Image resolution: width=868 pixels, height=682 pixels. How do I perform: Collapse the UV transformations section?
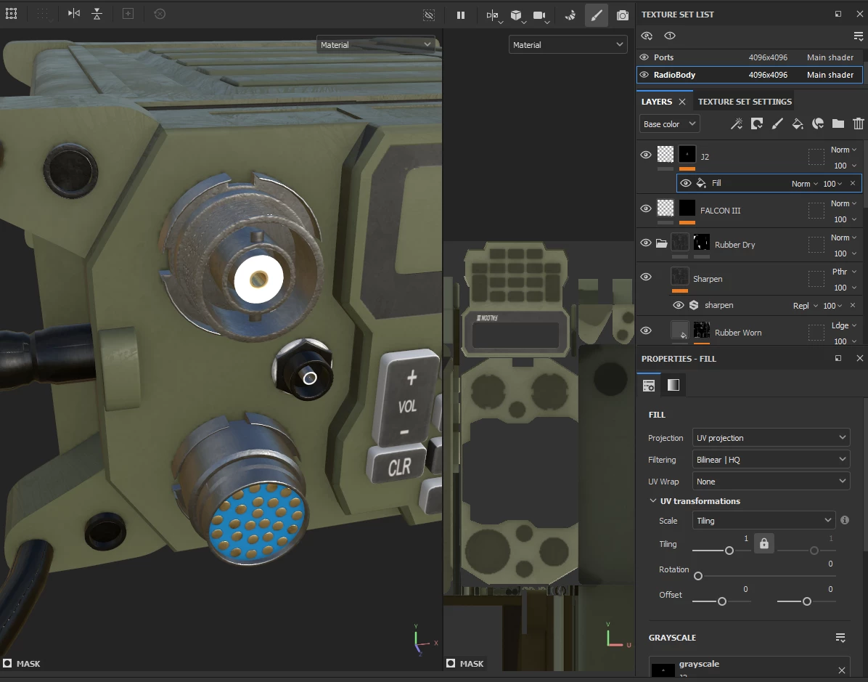coord(652,501)
